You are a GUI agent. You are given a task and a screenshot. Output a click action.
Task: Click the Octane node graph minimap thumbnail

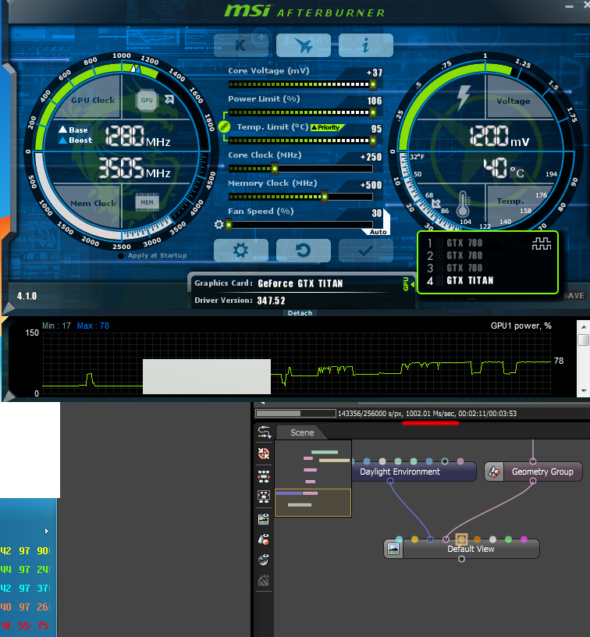pos(313,479)
